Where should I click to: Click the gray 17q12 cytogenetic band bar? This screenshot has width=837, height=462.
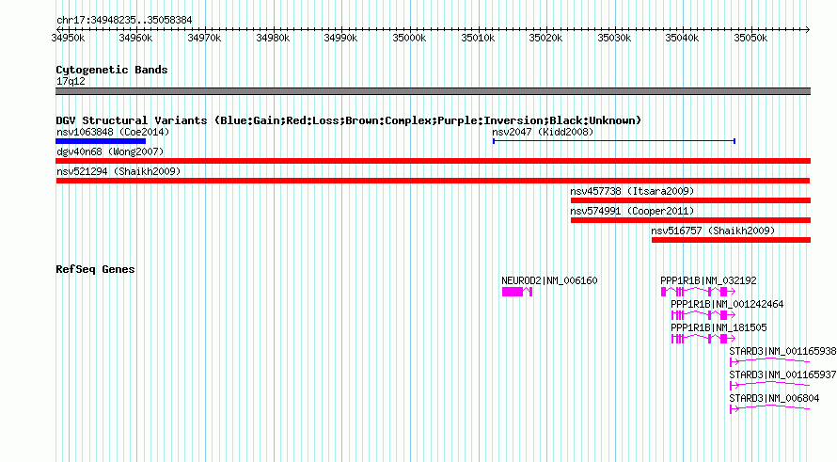coord(433,91)
